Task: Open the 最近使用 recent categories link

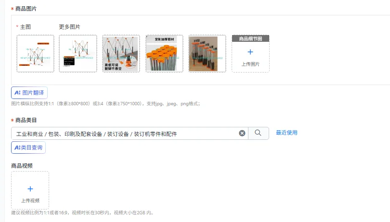Action: coord(286,133)
